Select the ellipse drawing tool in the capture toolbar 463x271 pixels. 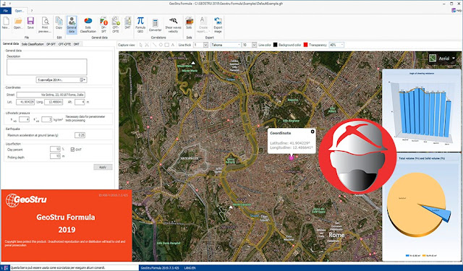point(161,45)
